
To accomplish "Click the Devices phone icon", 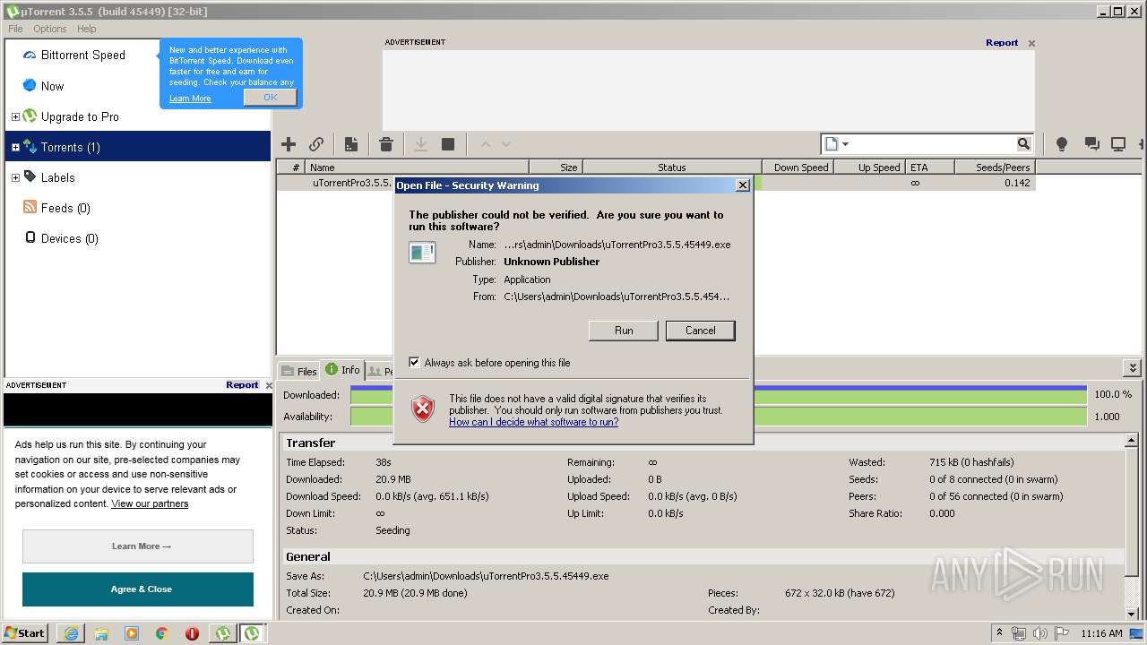I will point(30,237).
